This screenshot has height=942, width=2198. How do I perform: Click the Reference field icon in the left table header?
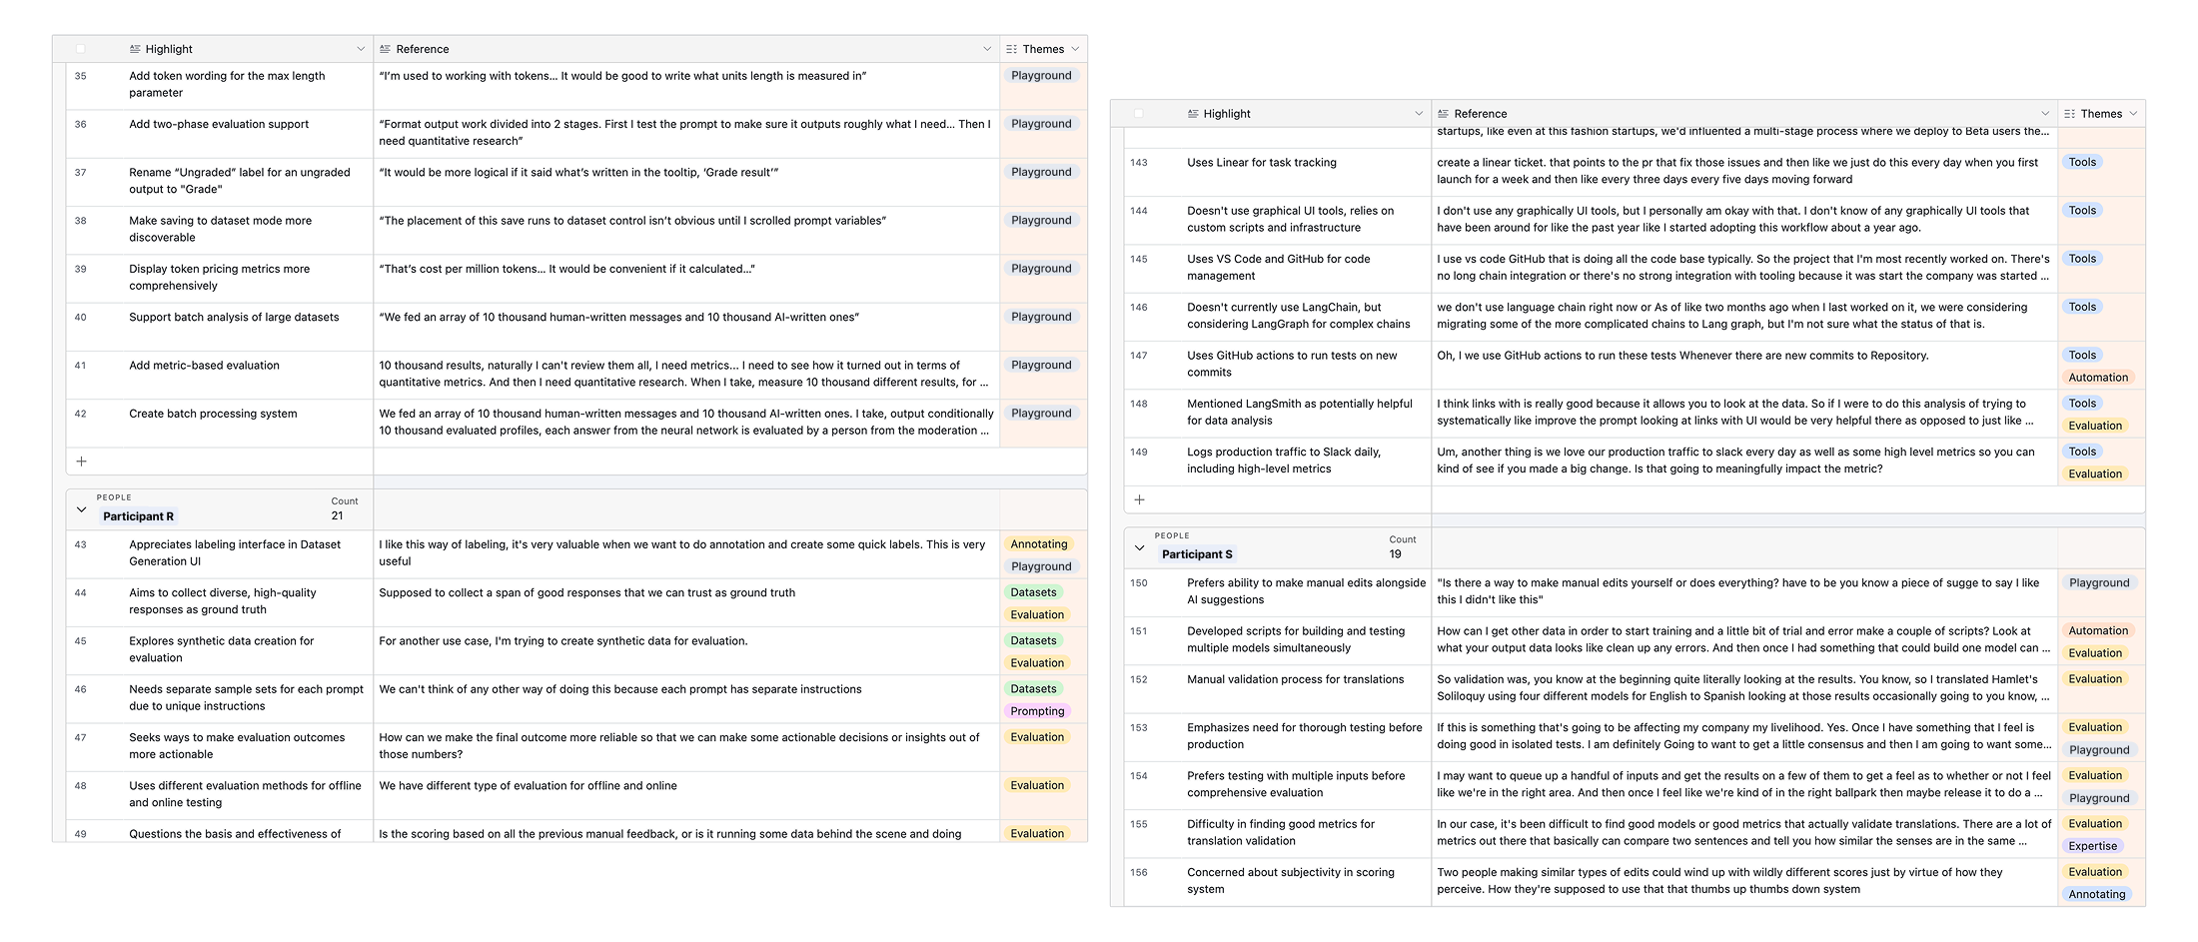click(x=385, y=49)
